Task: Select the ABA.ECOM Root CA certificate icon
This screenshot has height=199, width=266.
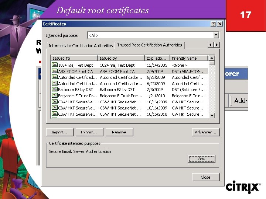Action: pyautogui.click(x=54, y=71)
